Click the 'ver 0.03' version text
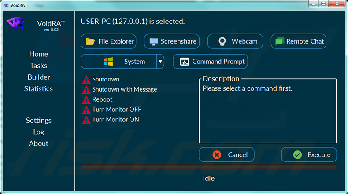 51,30
